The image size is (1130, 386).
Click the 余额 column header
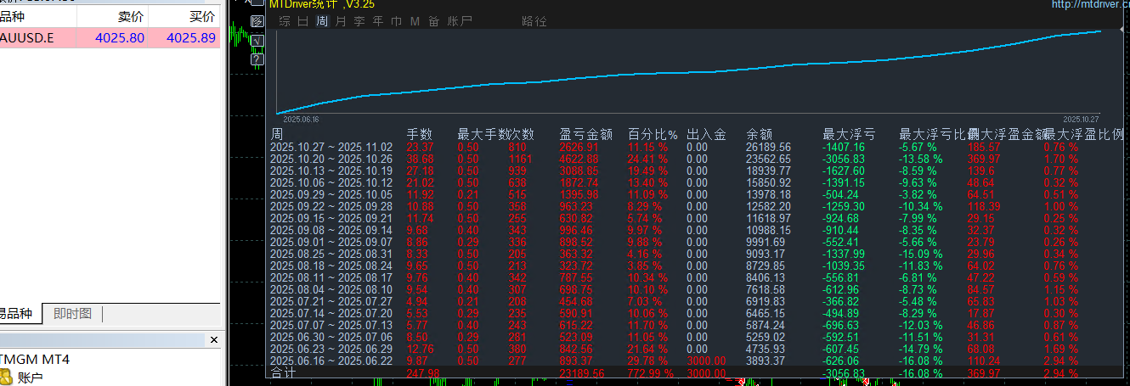tap(760, 134)
